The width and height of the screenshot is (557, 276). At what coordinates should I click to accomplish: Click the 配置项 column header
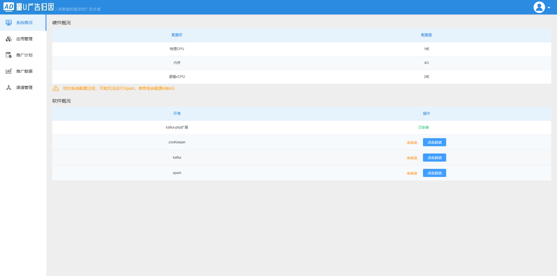177,35
